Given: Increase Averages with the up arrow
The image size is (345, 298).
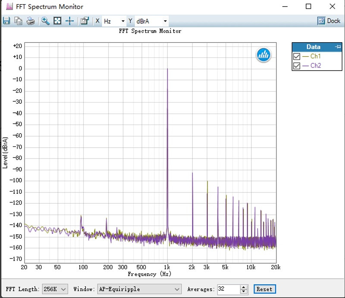Looking at the screenshot, I should pyautogui.click(x=244, y=287).
